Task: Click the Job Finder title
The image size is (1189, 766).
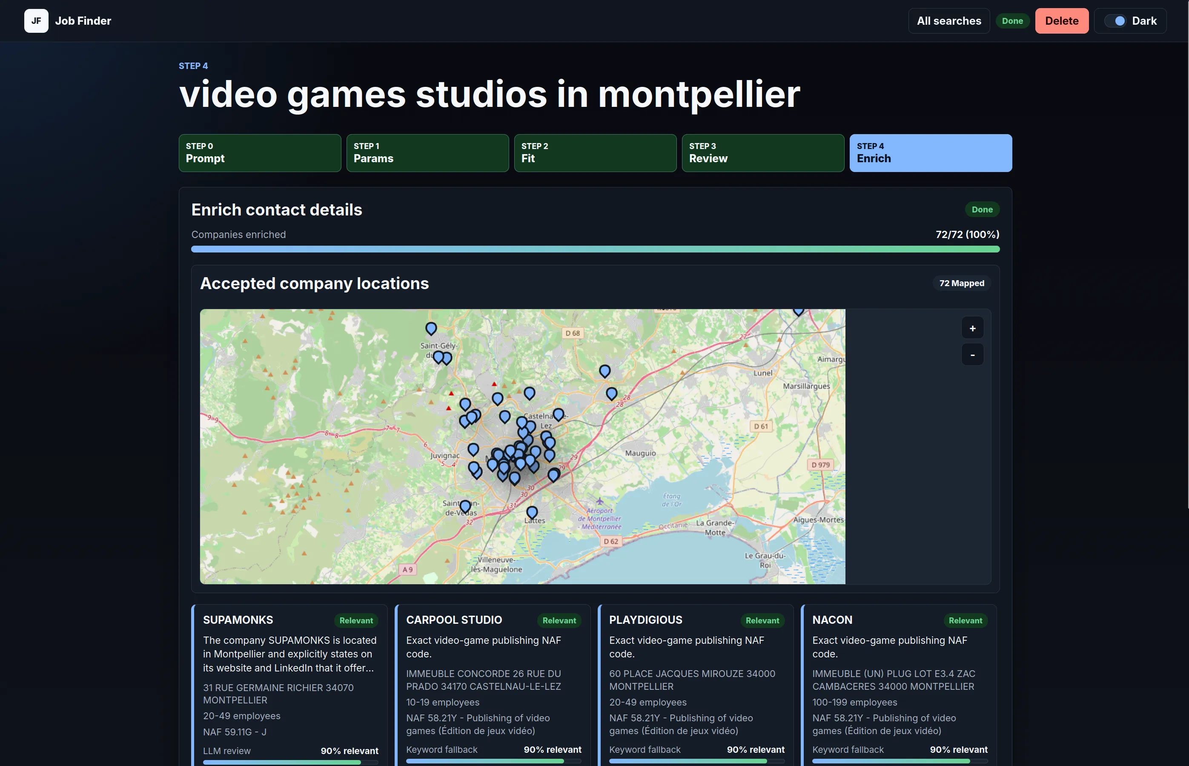Action: coord(83,21)
